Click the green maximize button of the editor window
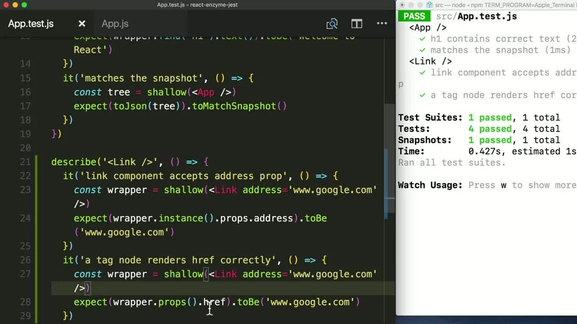 point(24,5)
